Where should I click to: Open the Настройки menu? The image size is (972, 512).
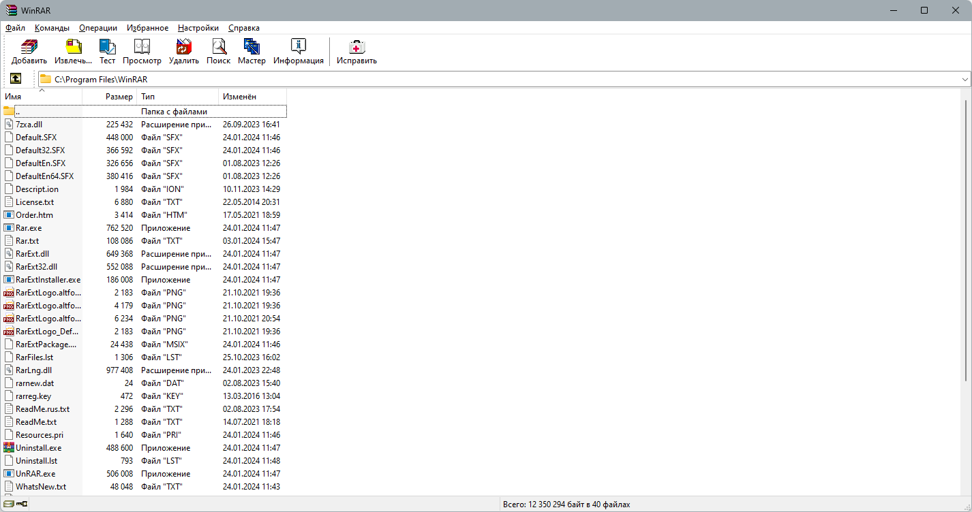(198, 28)
